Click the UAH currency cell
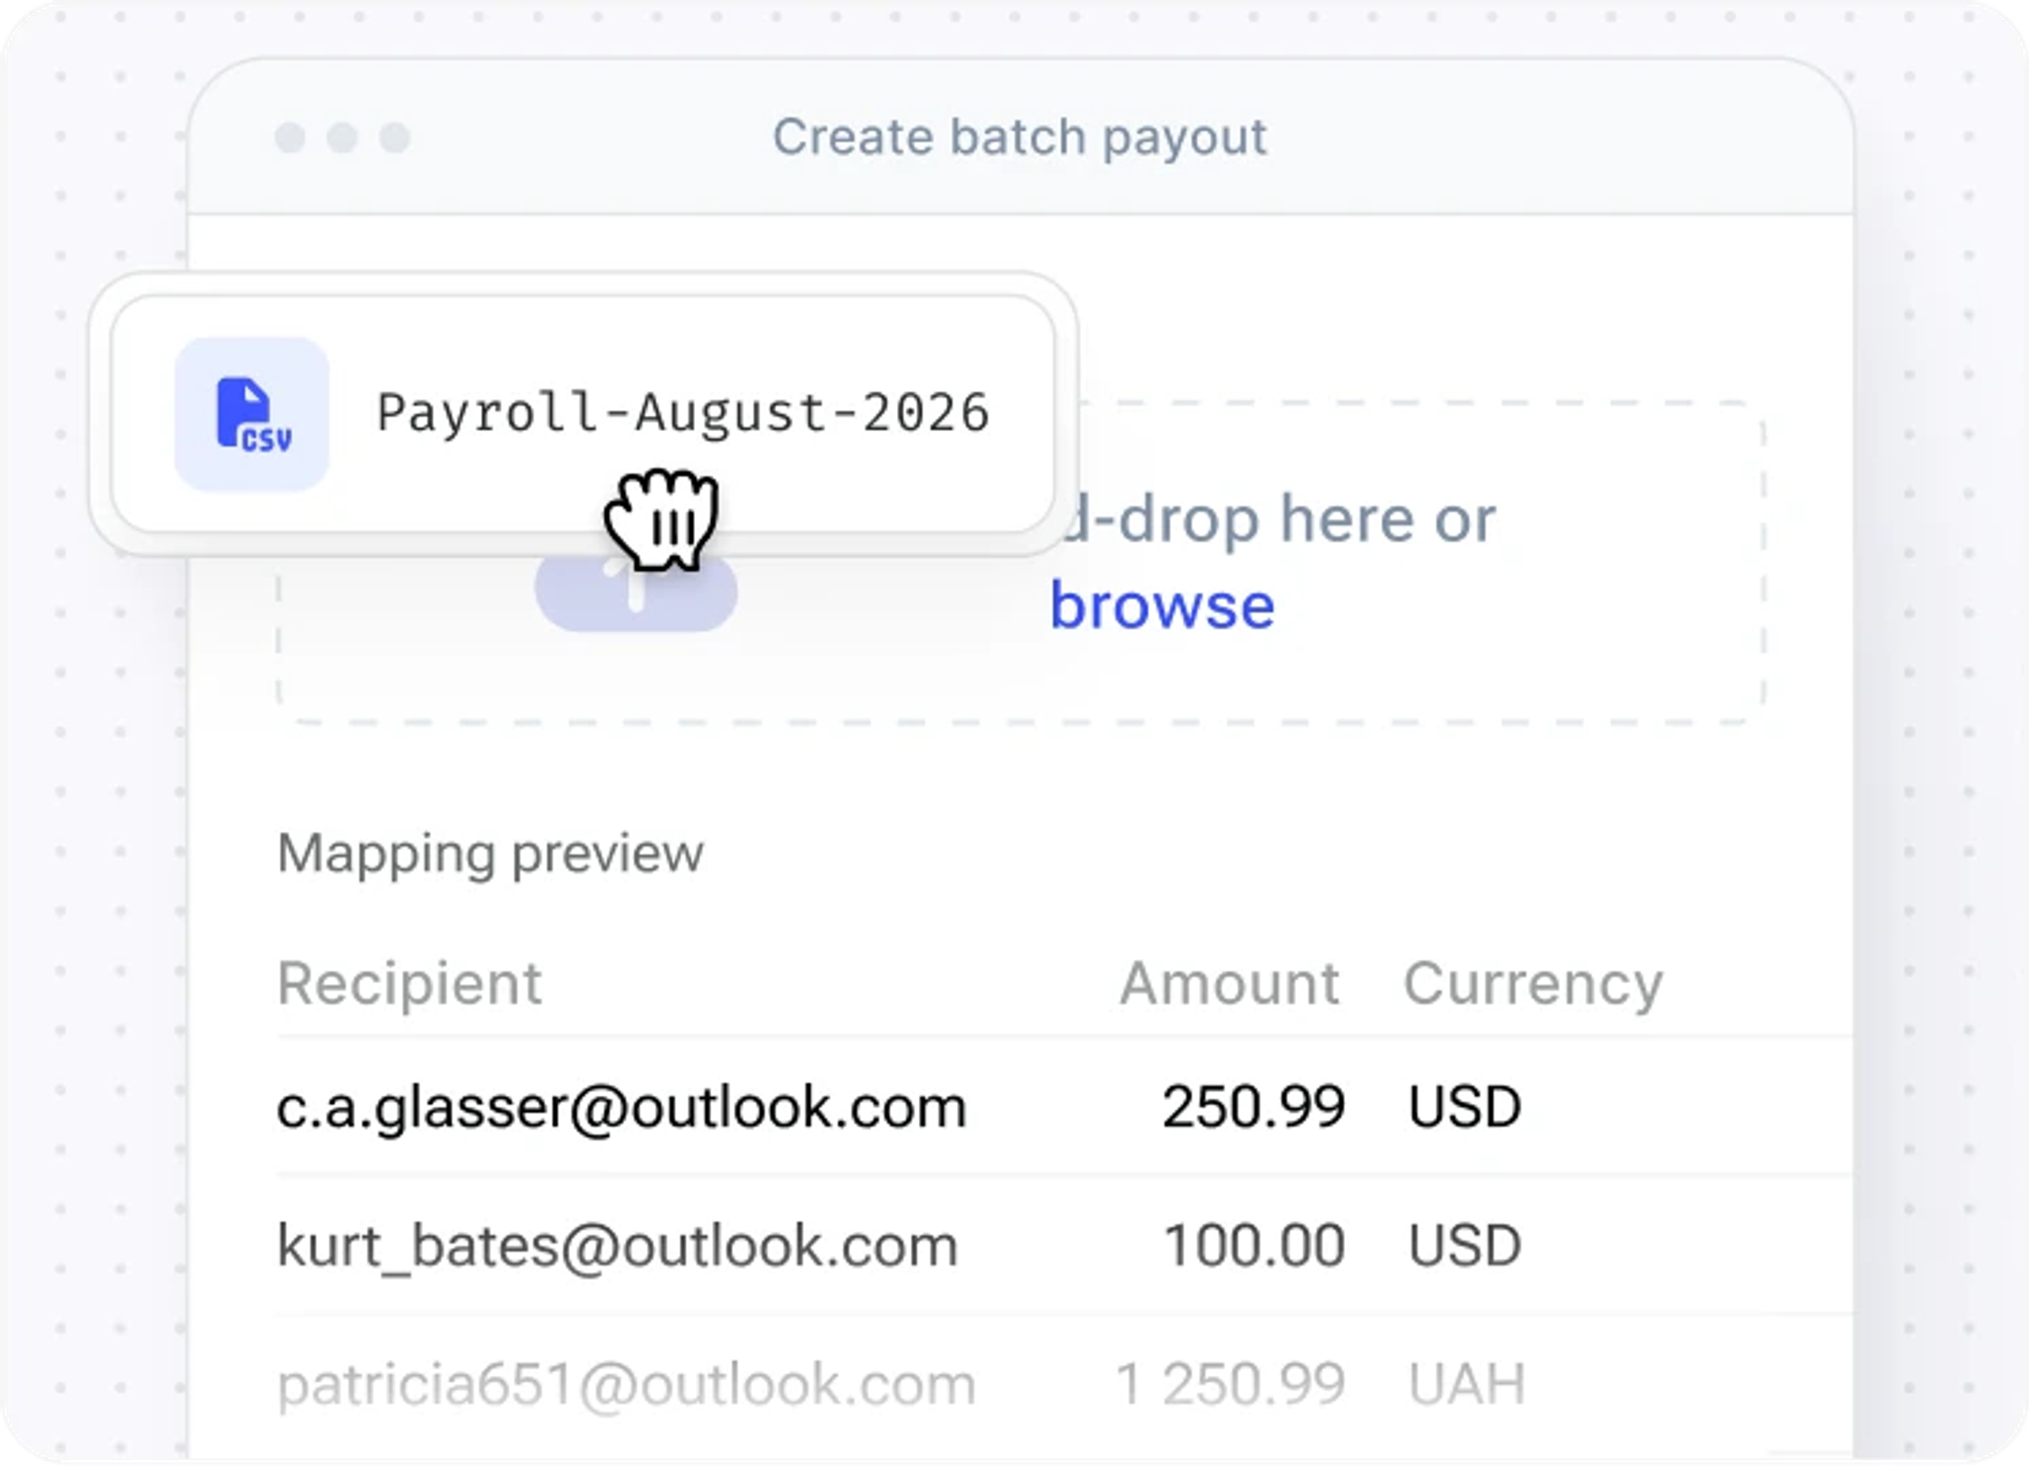 coord(1467,1384)
